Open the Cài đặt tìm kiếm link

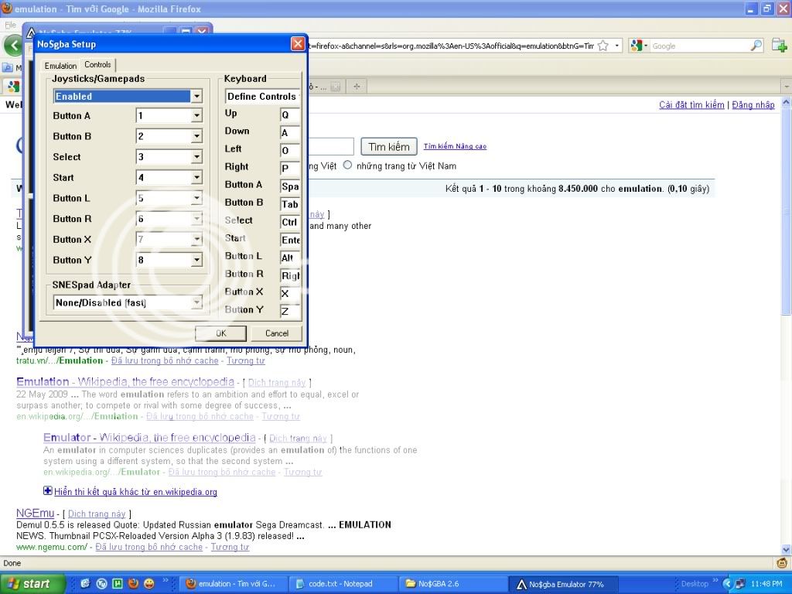691,104
